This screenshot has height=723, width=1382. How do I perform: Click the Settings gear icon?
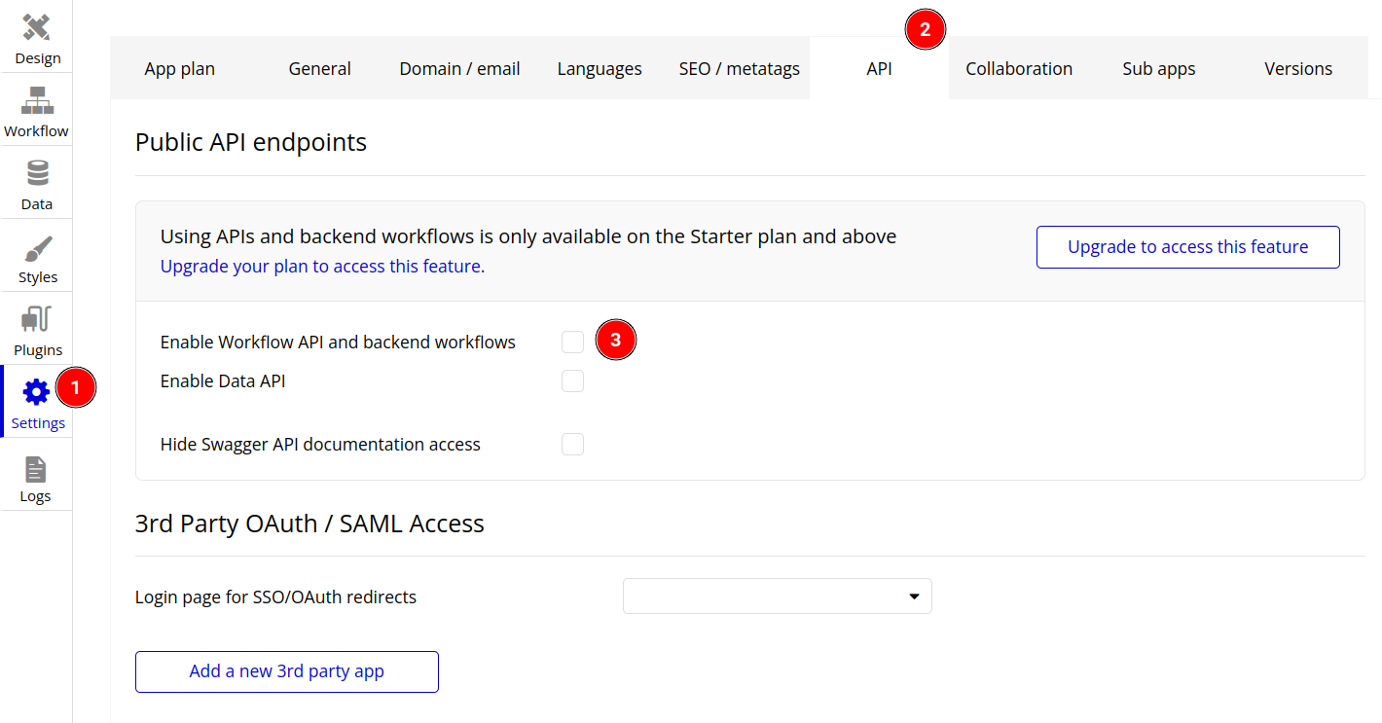36,393
